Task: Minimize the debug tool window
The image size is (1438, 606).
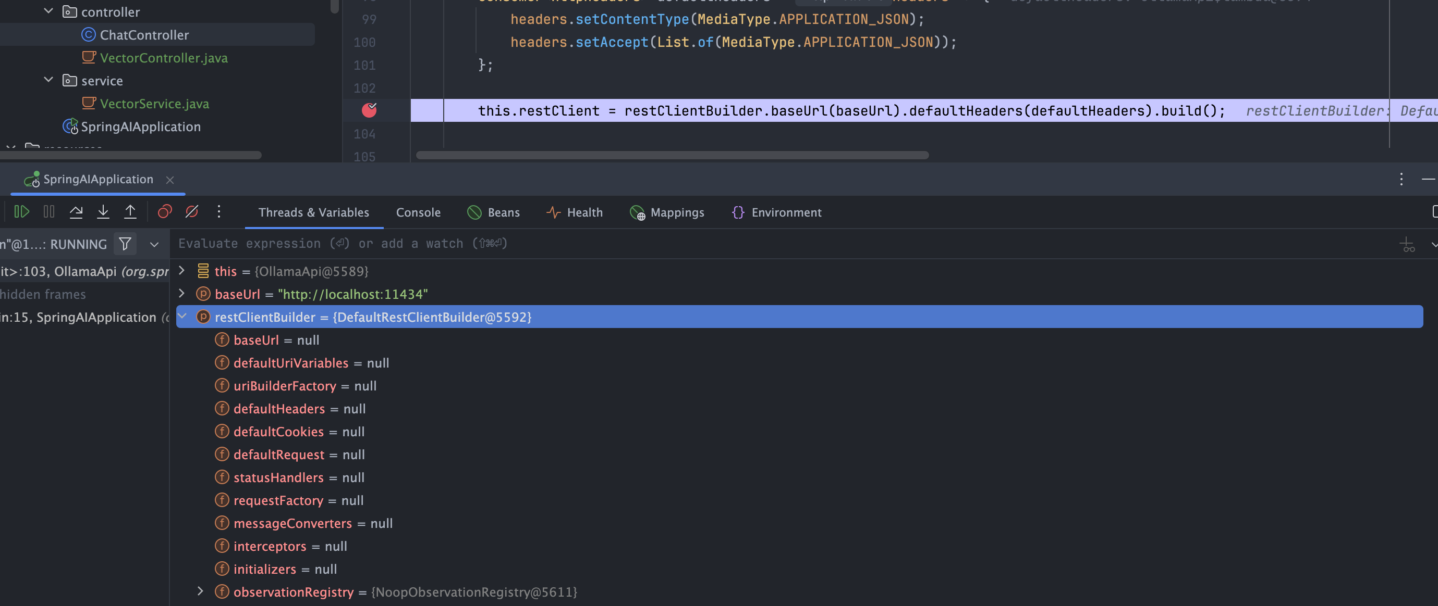Action: click(1429, 179)
